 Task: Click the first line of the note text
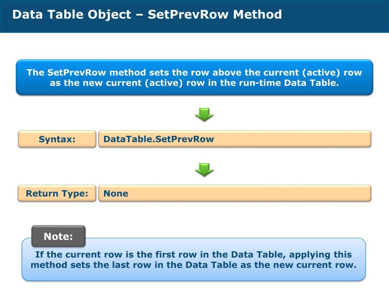click(x=193, y=254)
